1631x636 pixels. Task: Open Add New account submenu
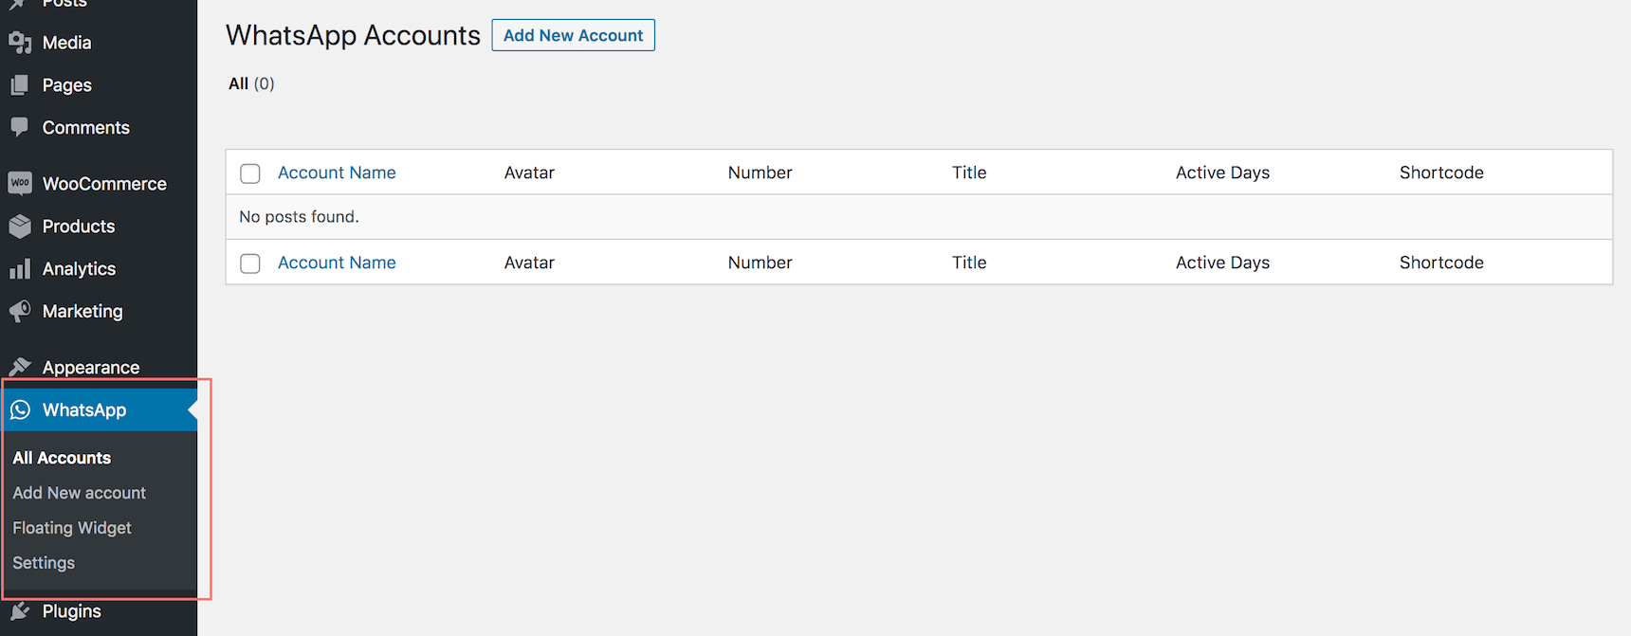pyautogui.click(x=80, y=493)
